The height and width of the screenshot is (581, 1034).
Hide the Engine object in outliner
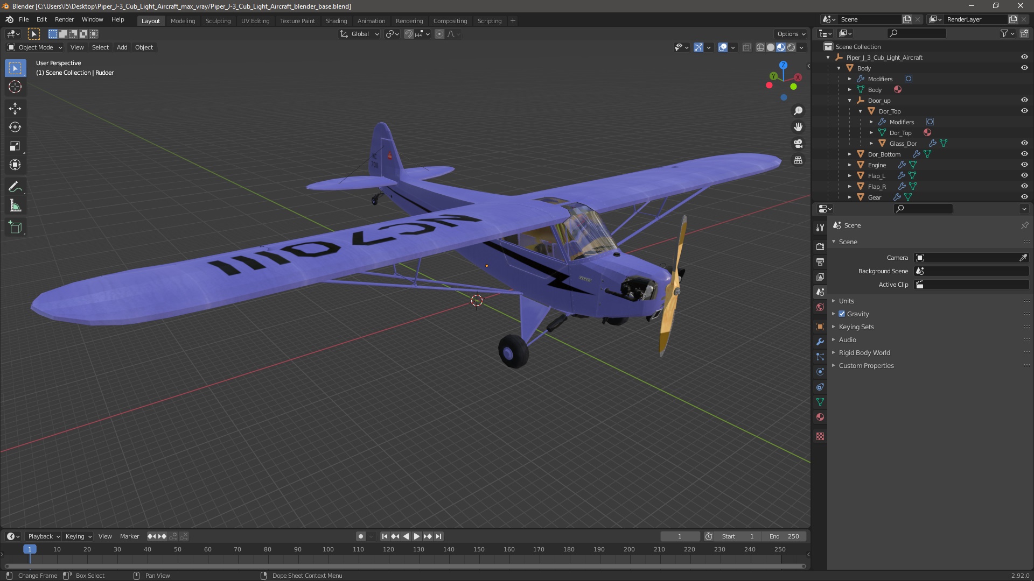1024,165
